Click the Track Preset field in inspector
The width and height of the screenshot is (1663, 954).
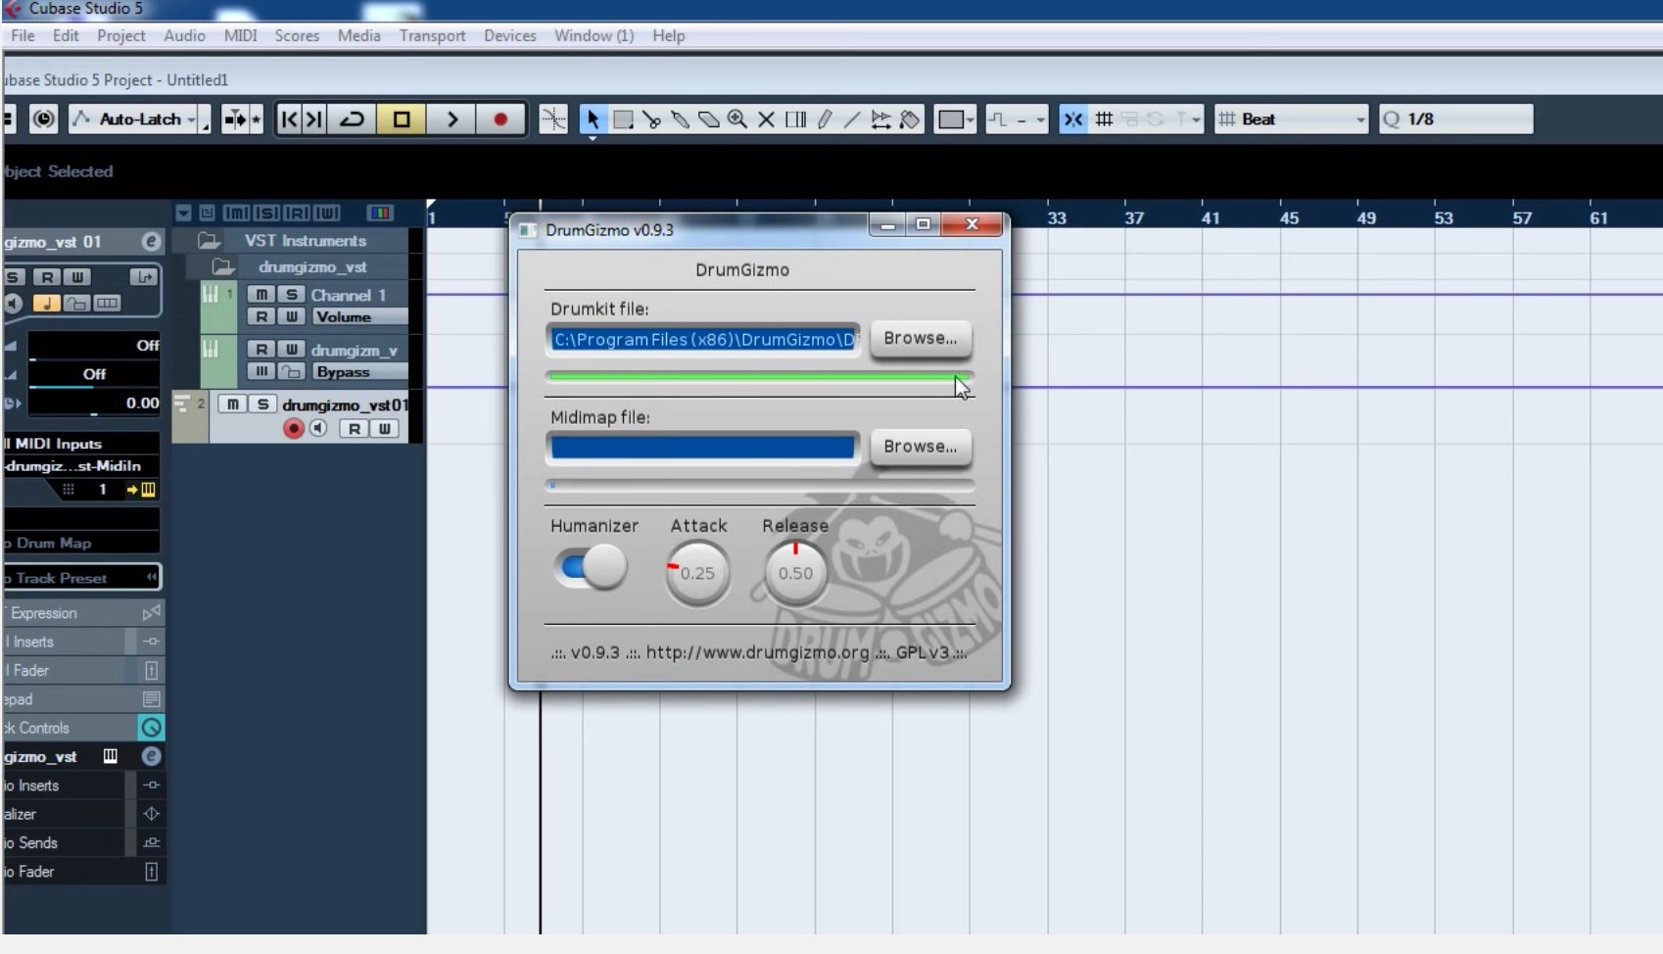82,578
